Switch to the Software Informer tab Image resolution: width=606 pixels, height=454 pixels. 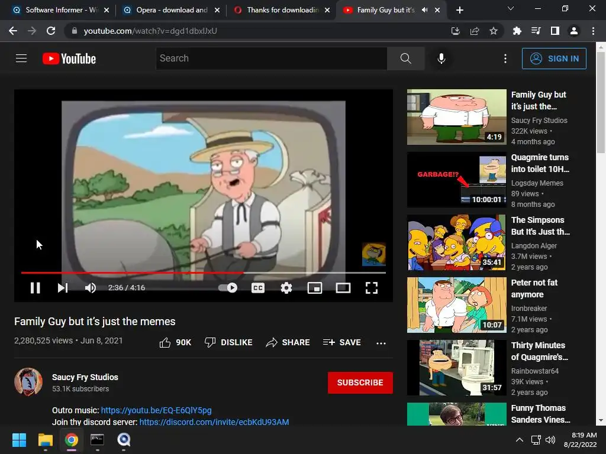pyautogui.click(x=60, y=10)
